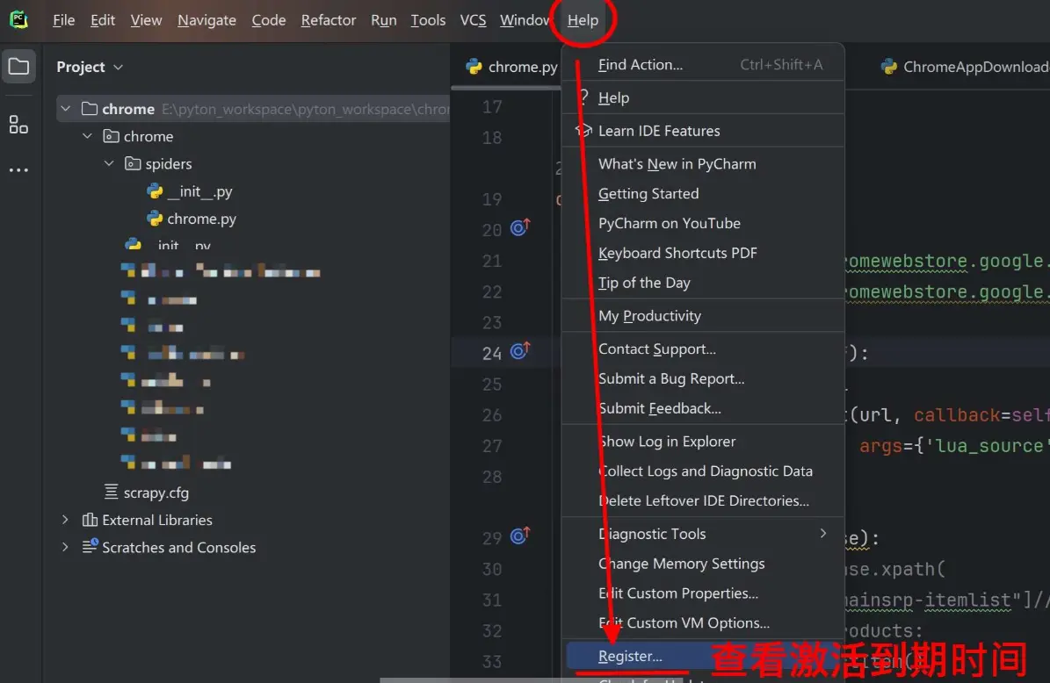Choose Submit Feedback

click(x=703, y=408)
